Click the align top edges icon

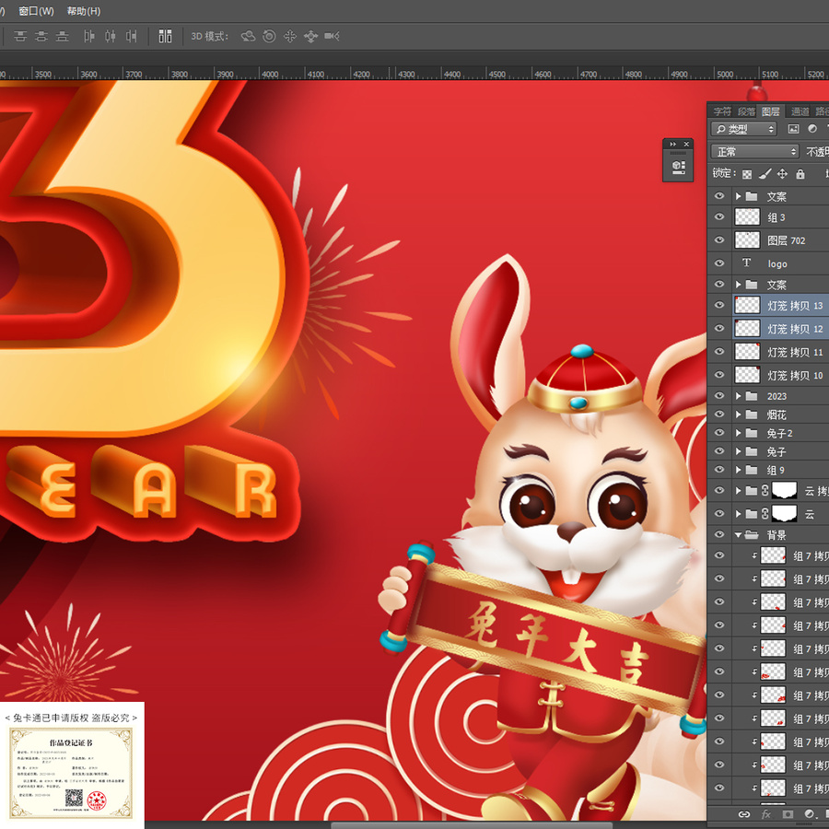(20, 36)
